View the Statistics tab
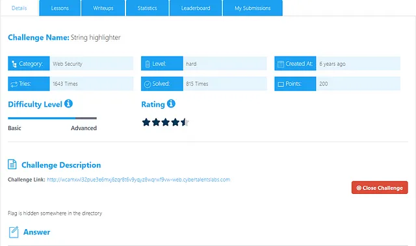416x246 pixels. coord(148,8)
